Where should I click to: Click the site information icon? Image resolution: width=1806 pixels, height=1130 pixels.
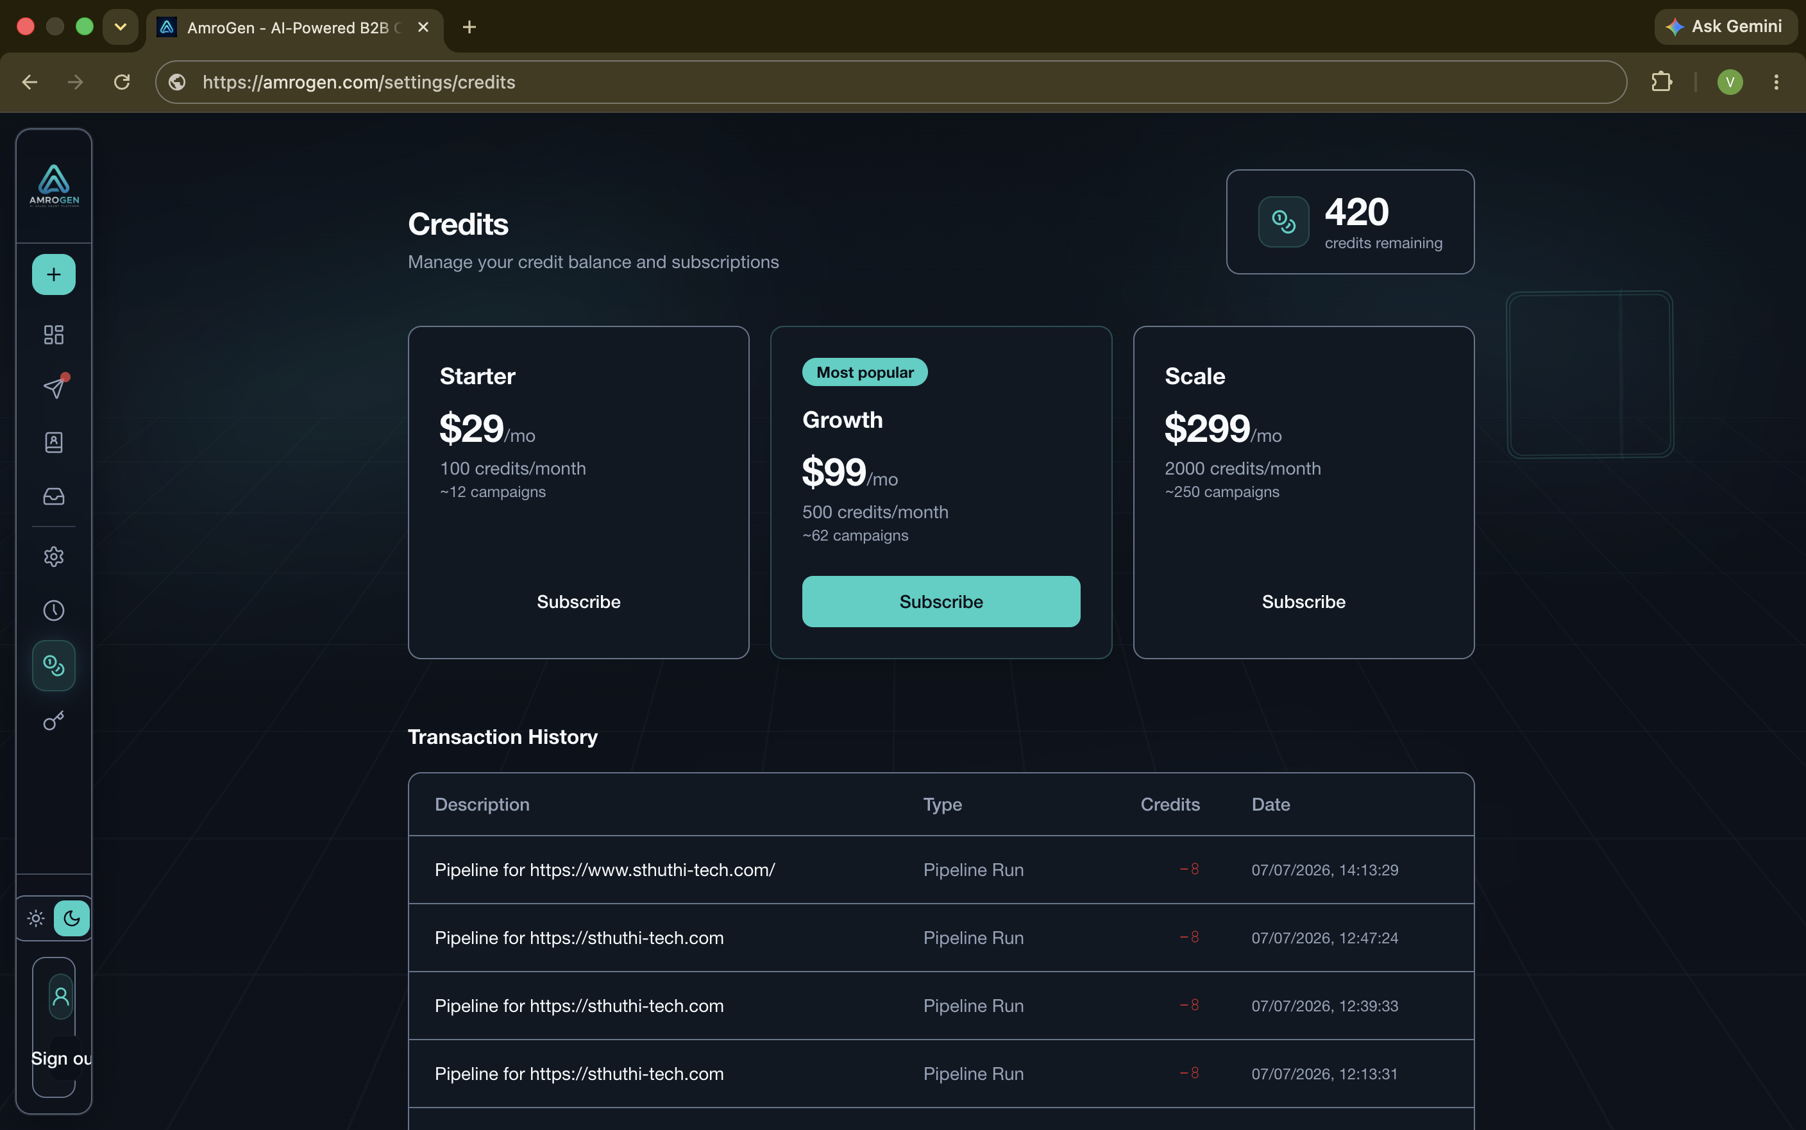coord(177,82)
